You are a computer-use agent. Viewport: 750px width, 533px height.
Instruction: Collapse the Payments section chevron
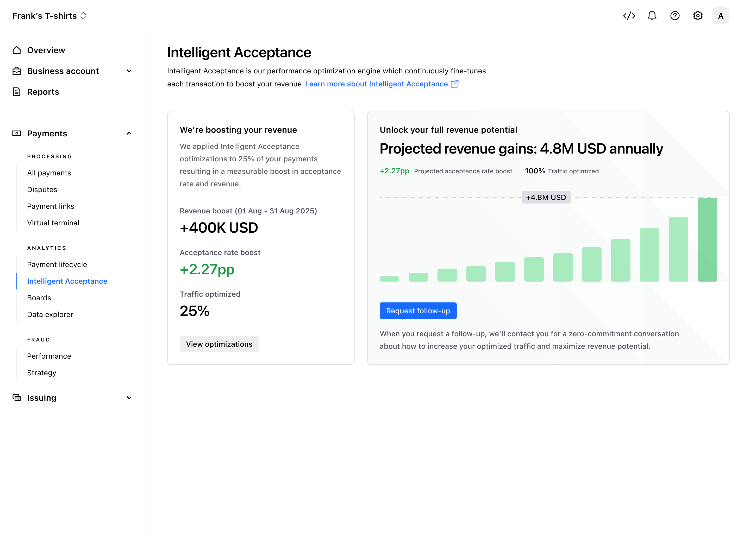pos(129,133)
